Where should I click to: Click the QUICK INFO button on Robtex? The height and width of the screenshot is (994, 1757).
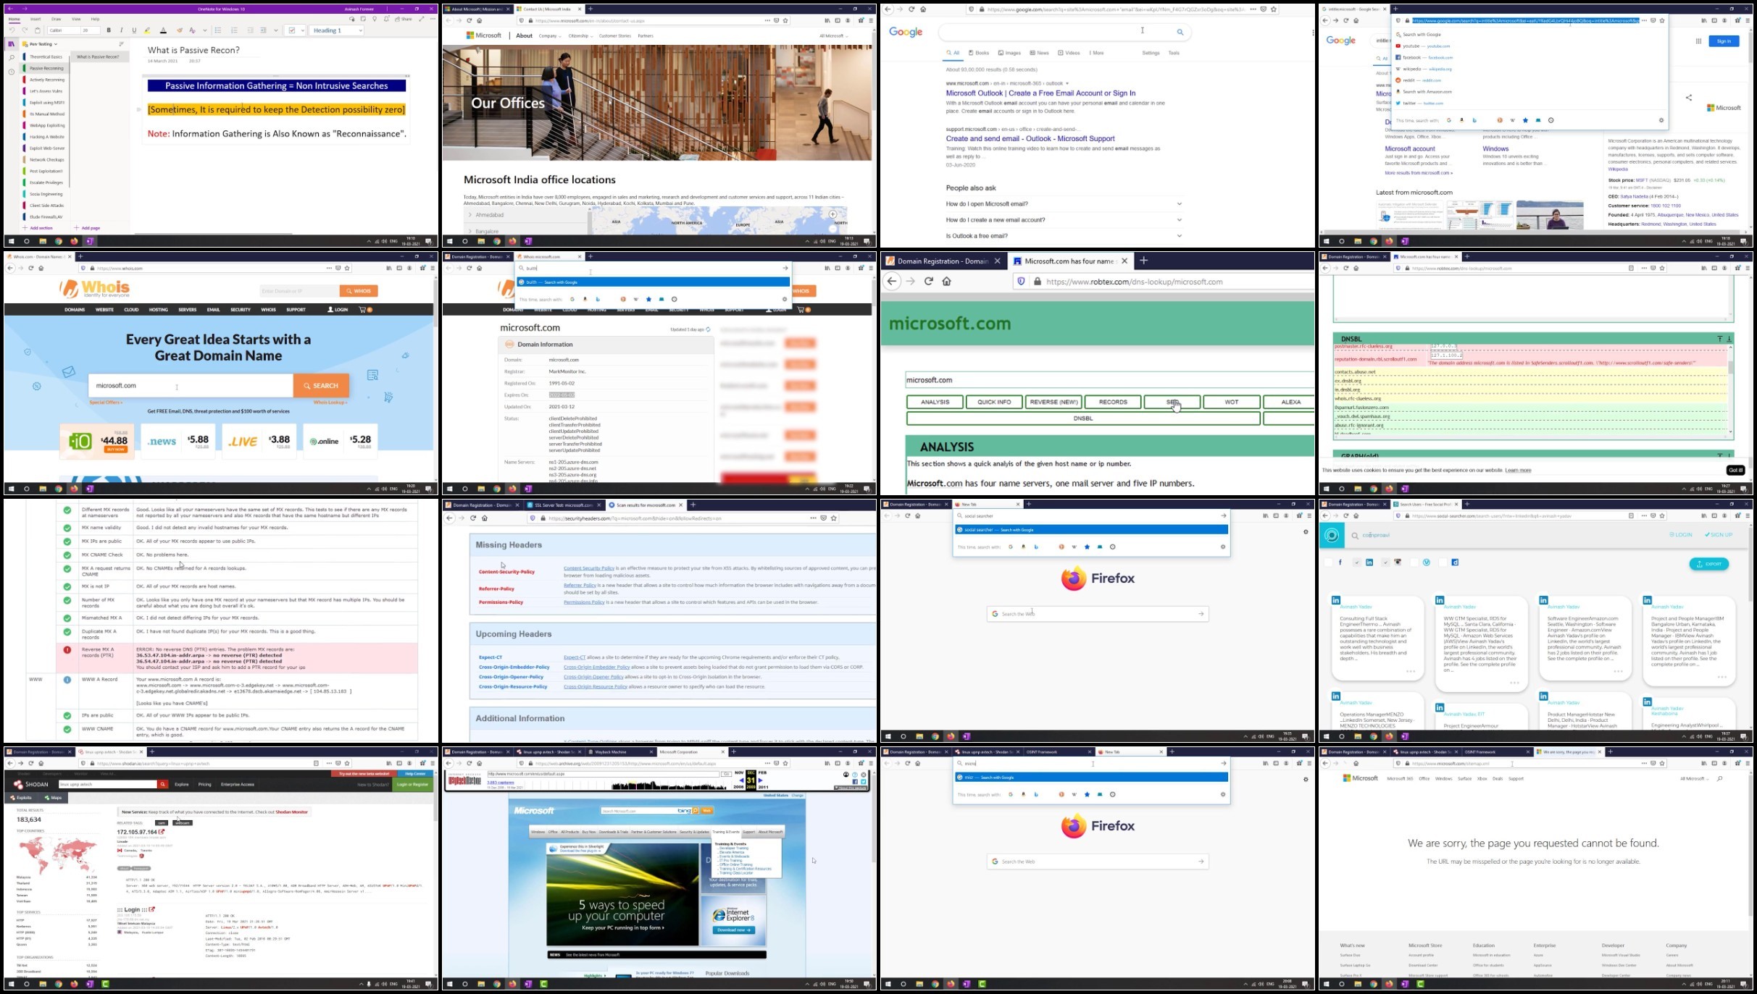(x=994, y=402)
